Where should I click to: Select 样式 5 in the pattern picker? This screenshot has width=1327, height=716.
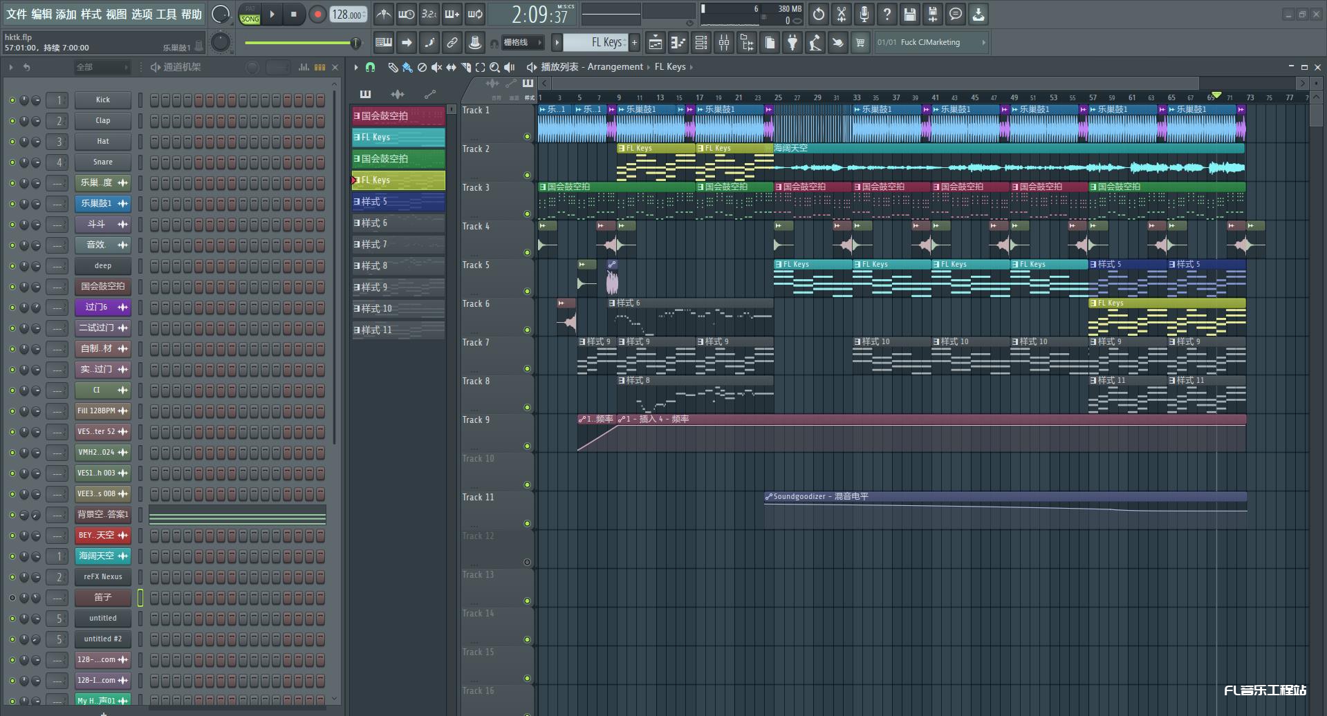398,202
